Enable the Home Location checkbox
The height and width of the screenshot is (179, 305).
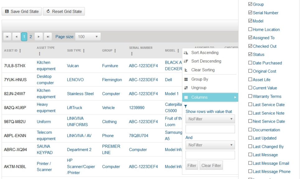(250, 29)
